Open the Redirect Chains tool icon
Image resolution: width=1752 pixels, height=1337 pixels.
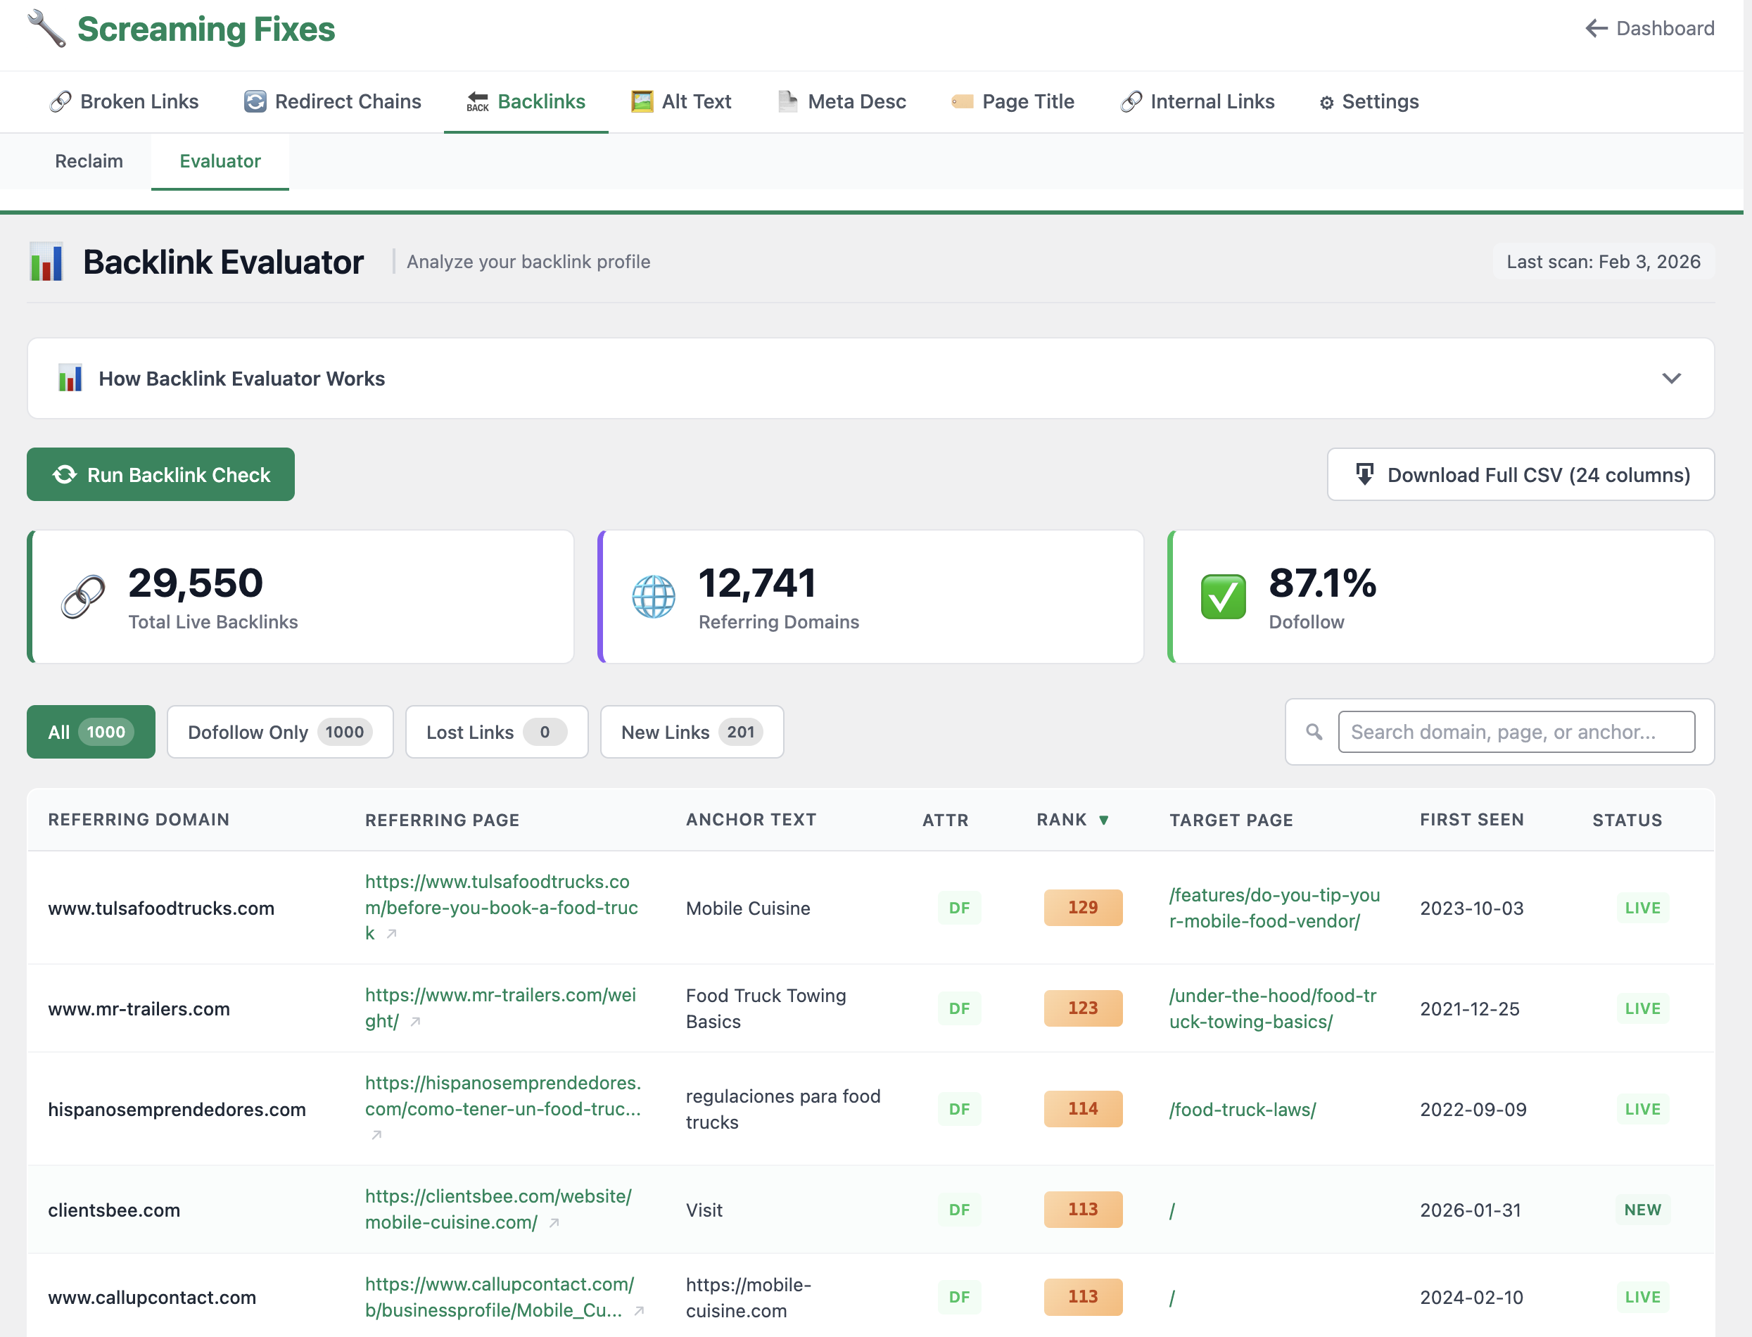[253, 101]
